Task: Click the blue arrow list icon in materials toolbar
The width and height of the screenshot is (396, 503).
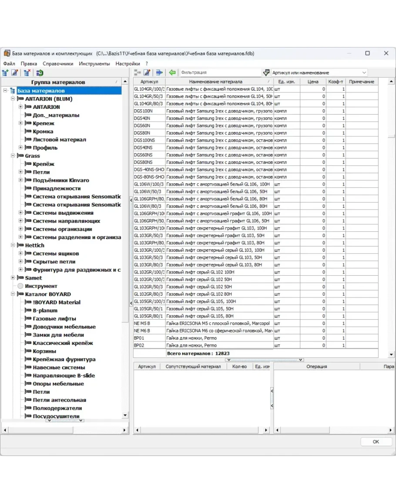Action: (x=159, y=73)
